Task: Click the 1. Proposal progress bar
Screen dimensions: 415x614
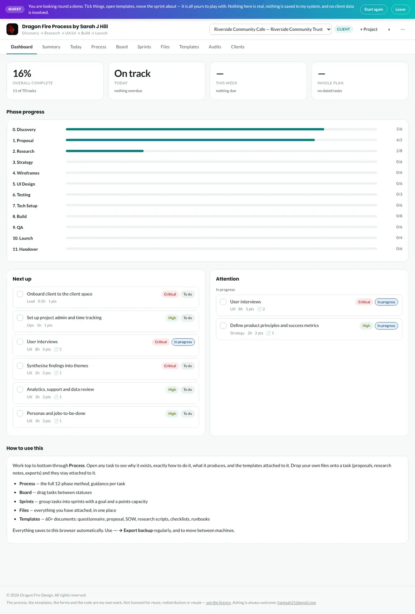Action: (x=221, y=140)
